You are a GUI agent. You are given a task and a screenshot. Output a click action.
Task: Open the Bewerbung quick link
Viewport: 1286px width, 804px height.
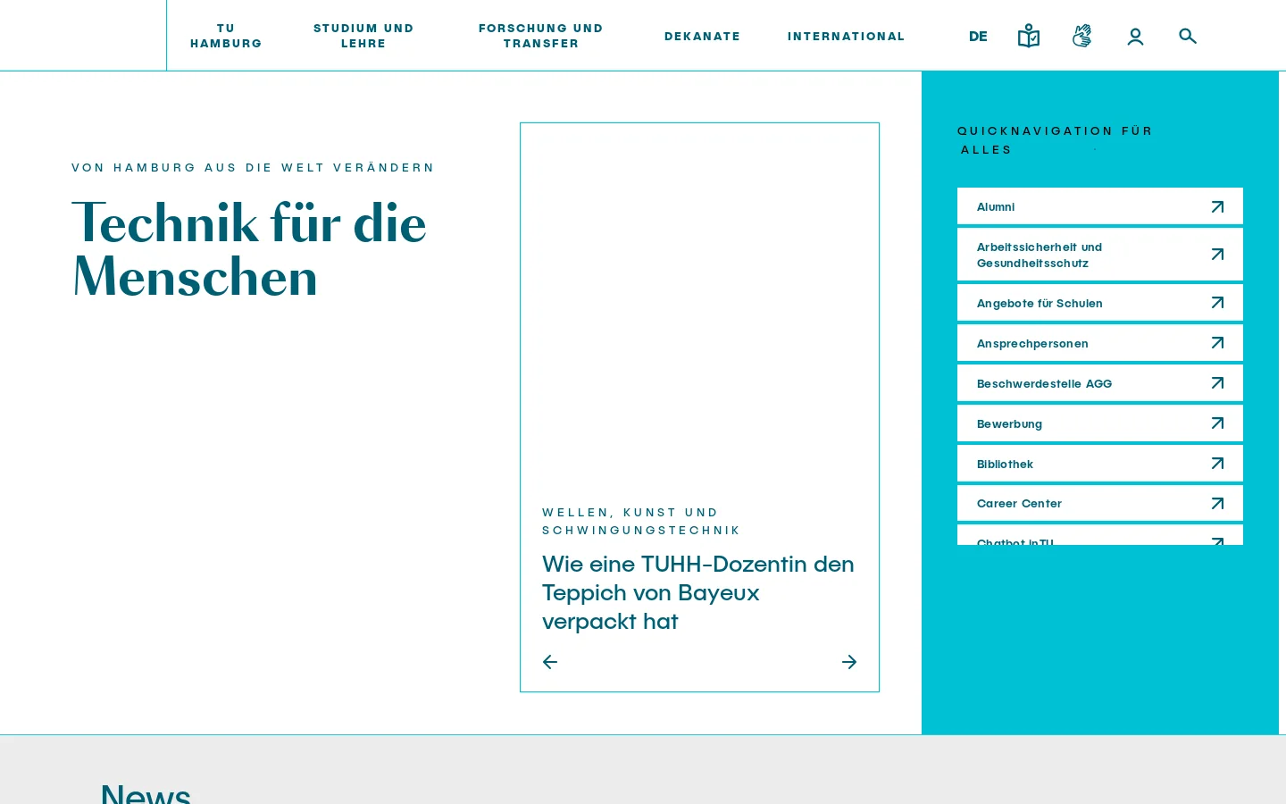point(1100,423)
